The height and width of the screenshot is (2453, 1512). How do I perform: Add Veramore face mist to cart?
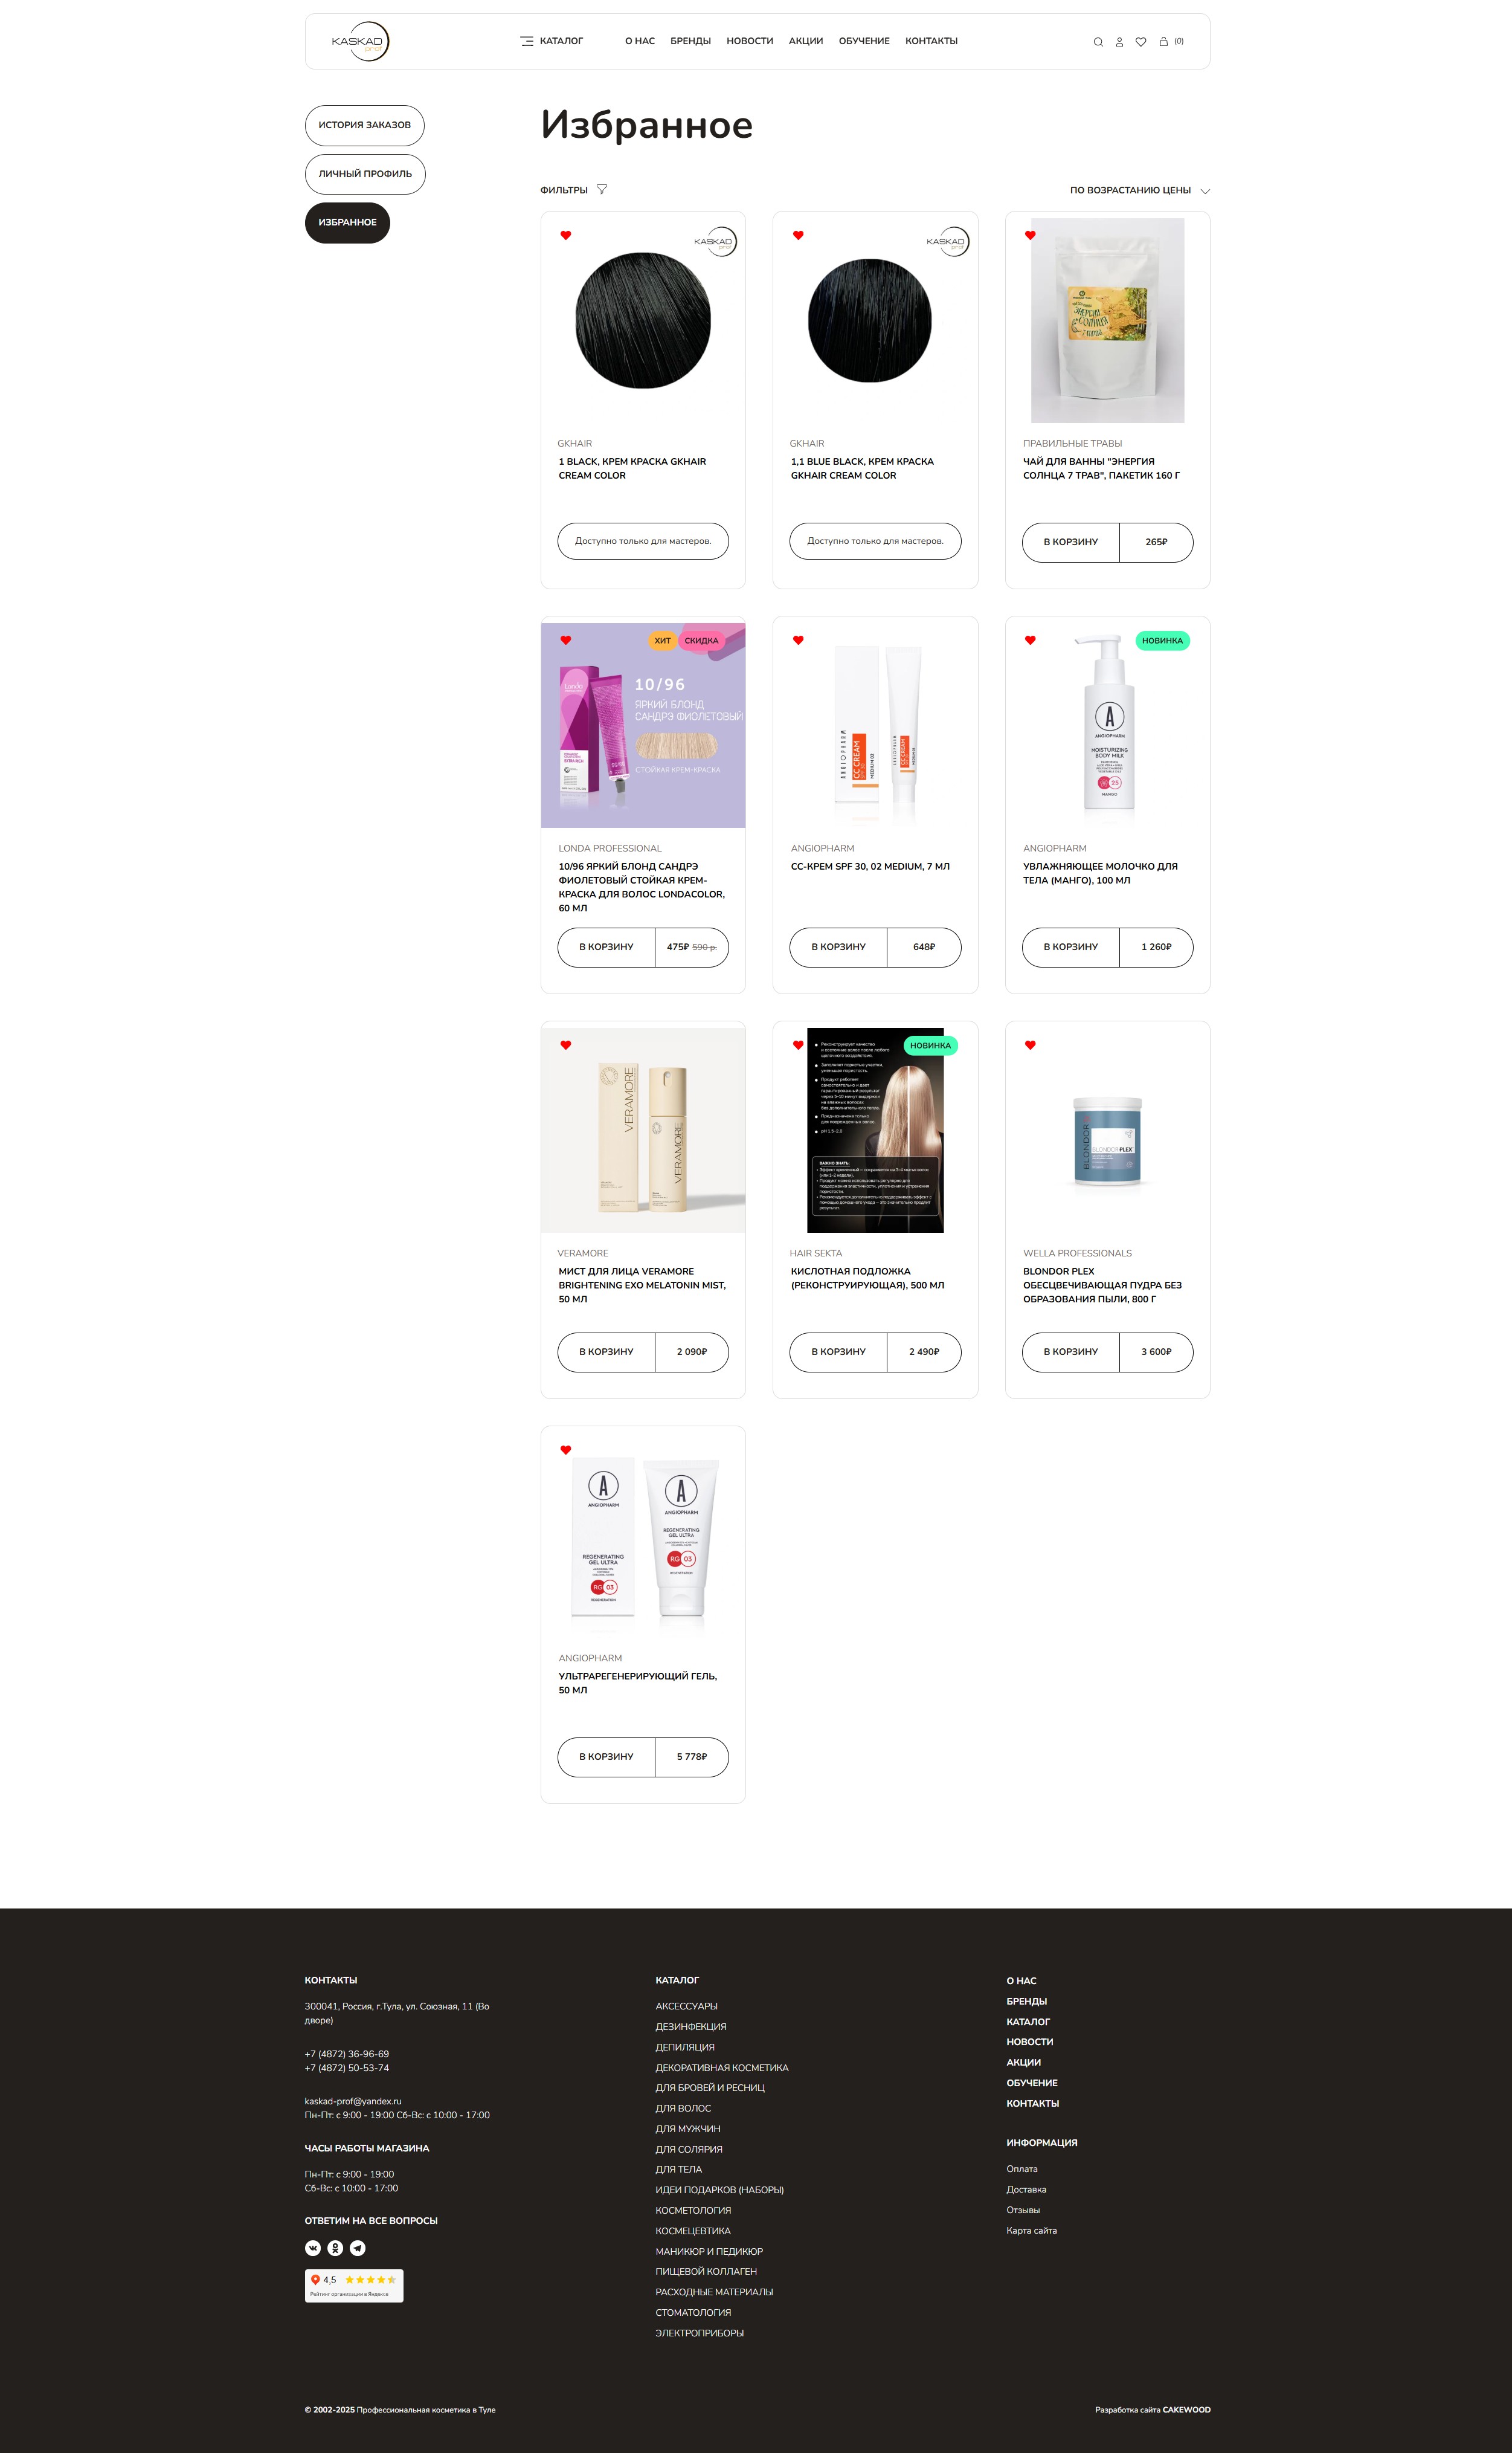click(606, 1353)
